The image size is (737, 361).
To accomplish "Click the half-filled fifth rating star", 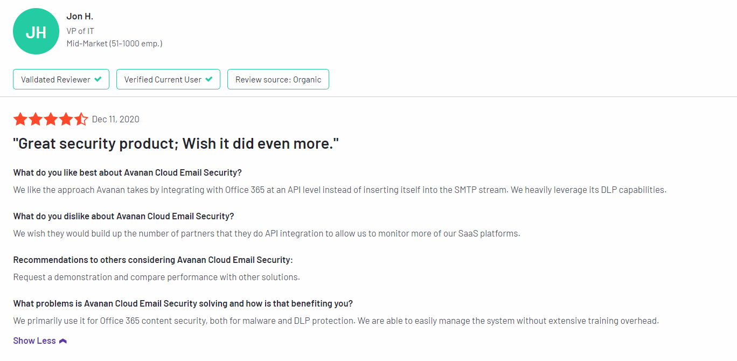I will click(x=81, y=119).
